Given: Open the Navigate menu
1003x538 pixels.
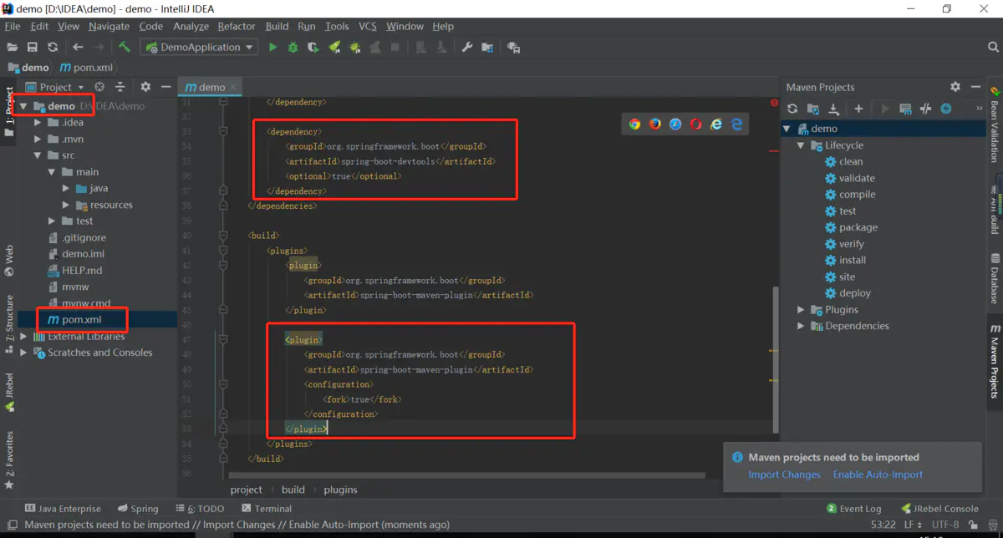Looking at the screenshot, I should (x=109, y=27).
